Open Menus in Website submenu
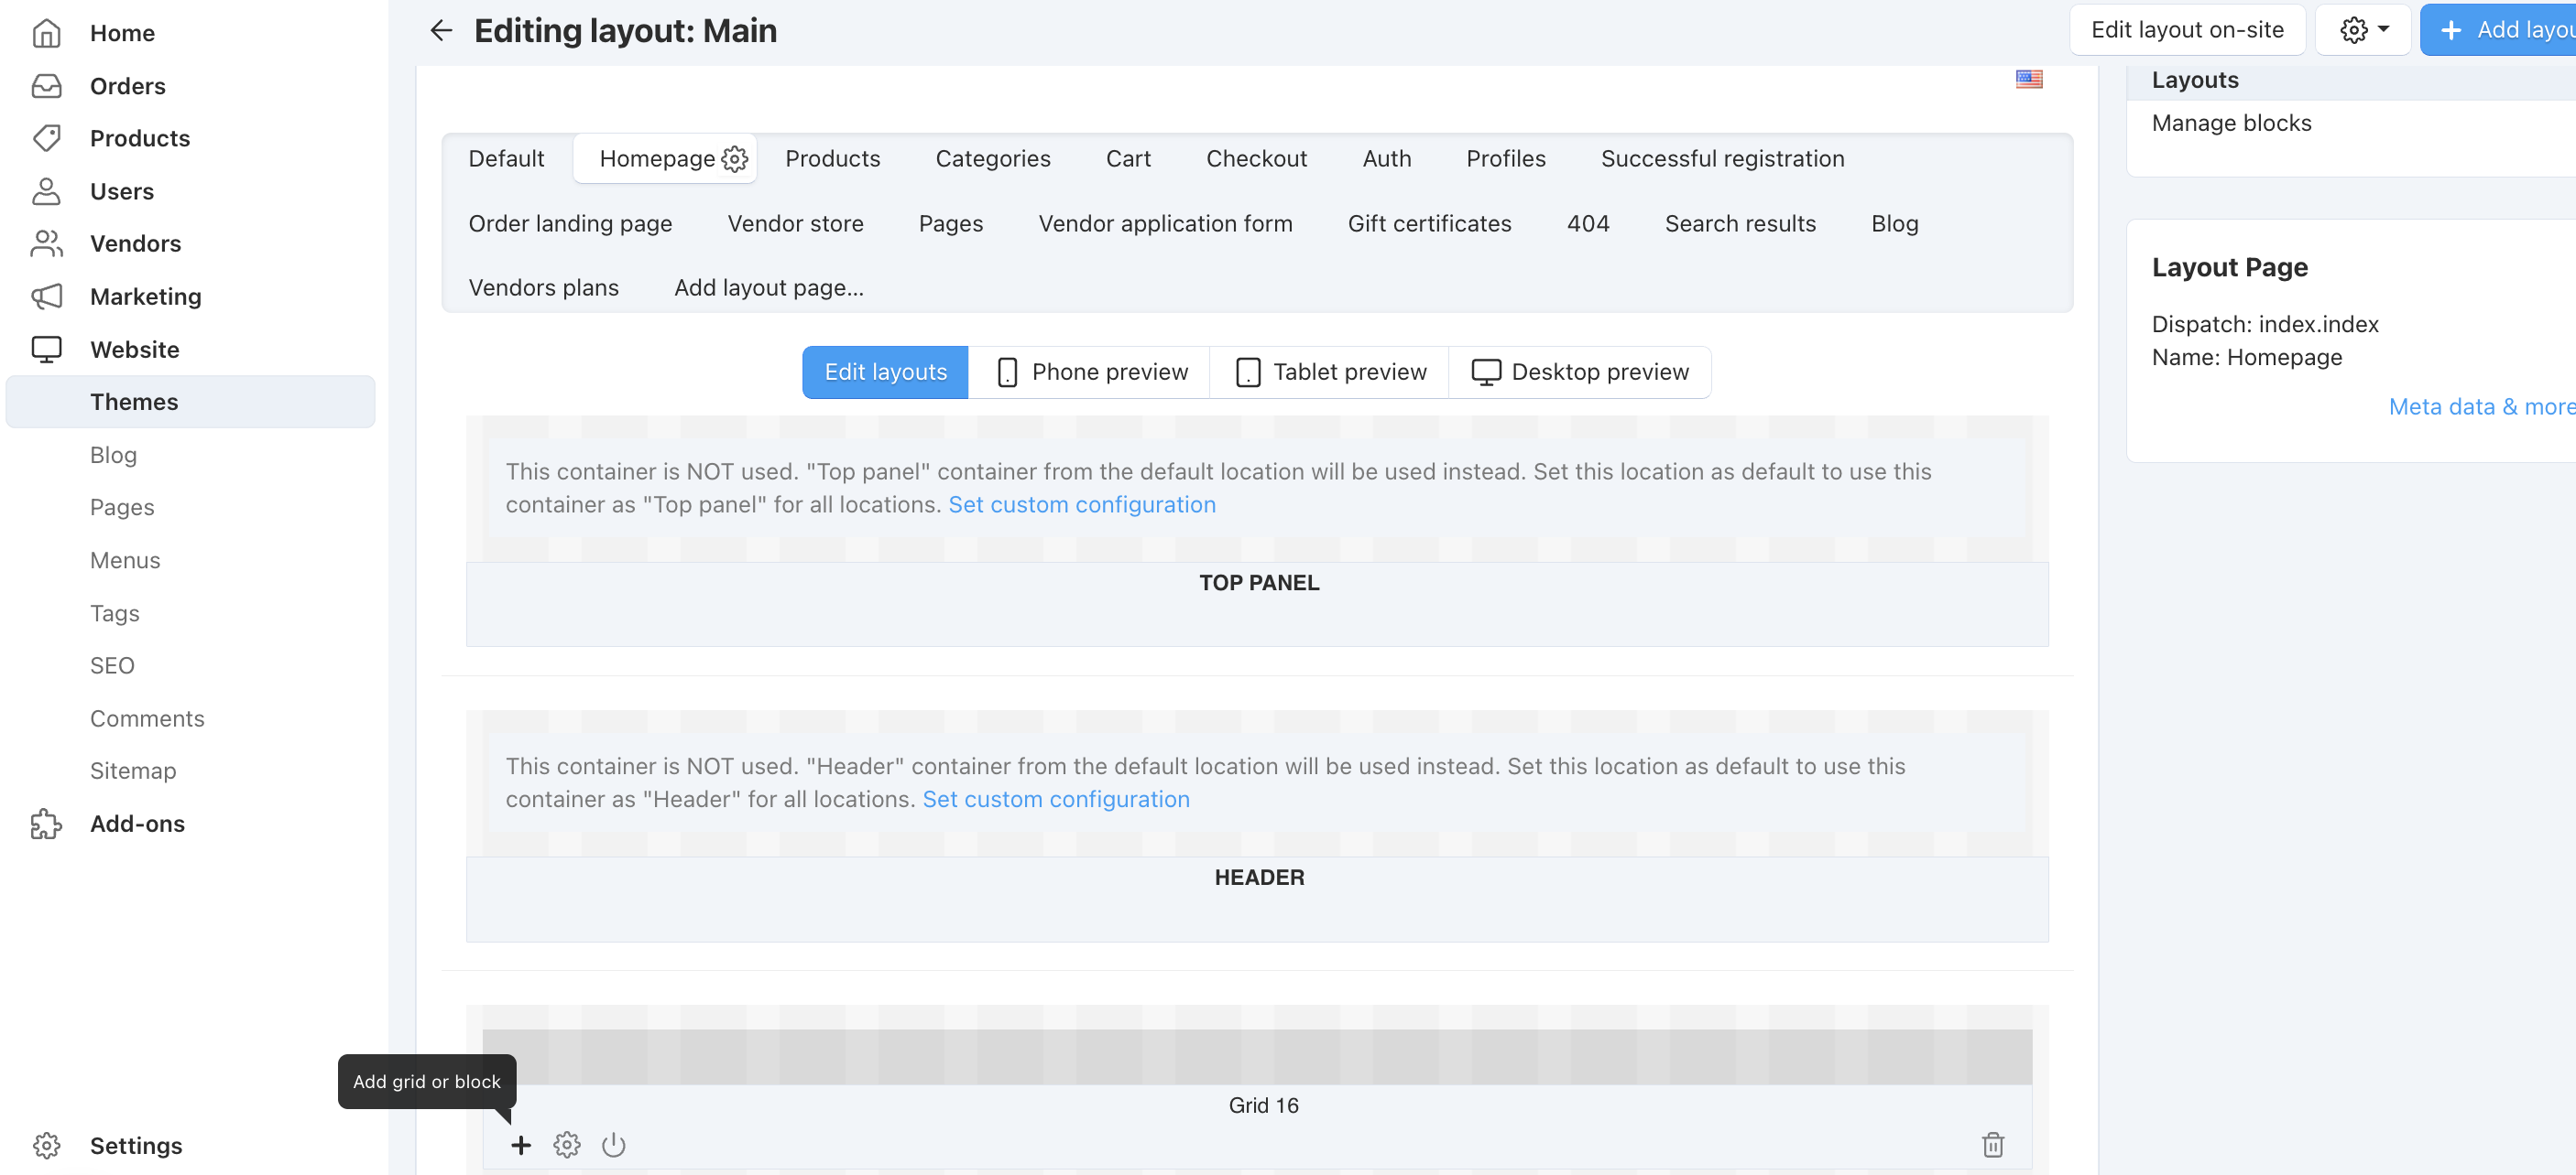Screen dimensions: 2576x1175 125,561
